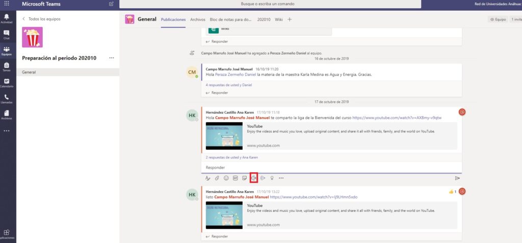Expand more apps ellipsis in left sidebar

coord(7,131)
